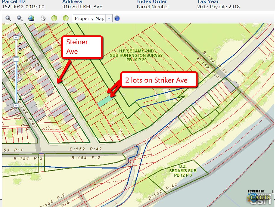
Task: Click the D.Z. Sedam's Sub label
Action: pyautogui.click(x=183, y=171)
